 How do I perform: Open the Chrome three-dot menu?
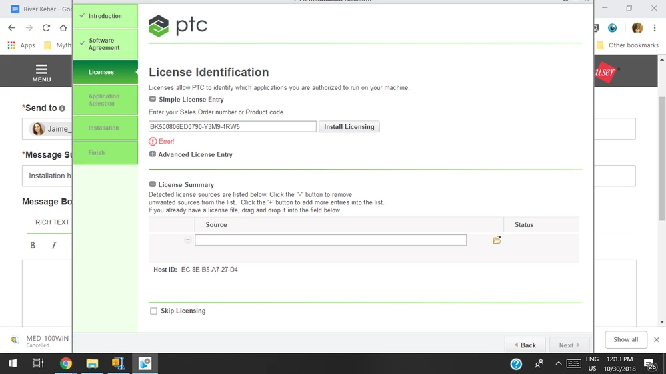coord(655,28)
